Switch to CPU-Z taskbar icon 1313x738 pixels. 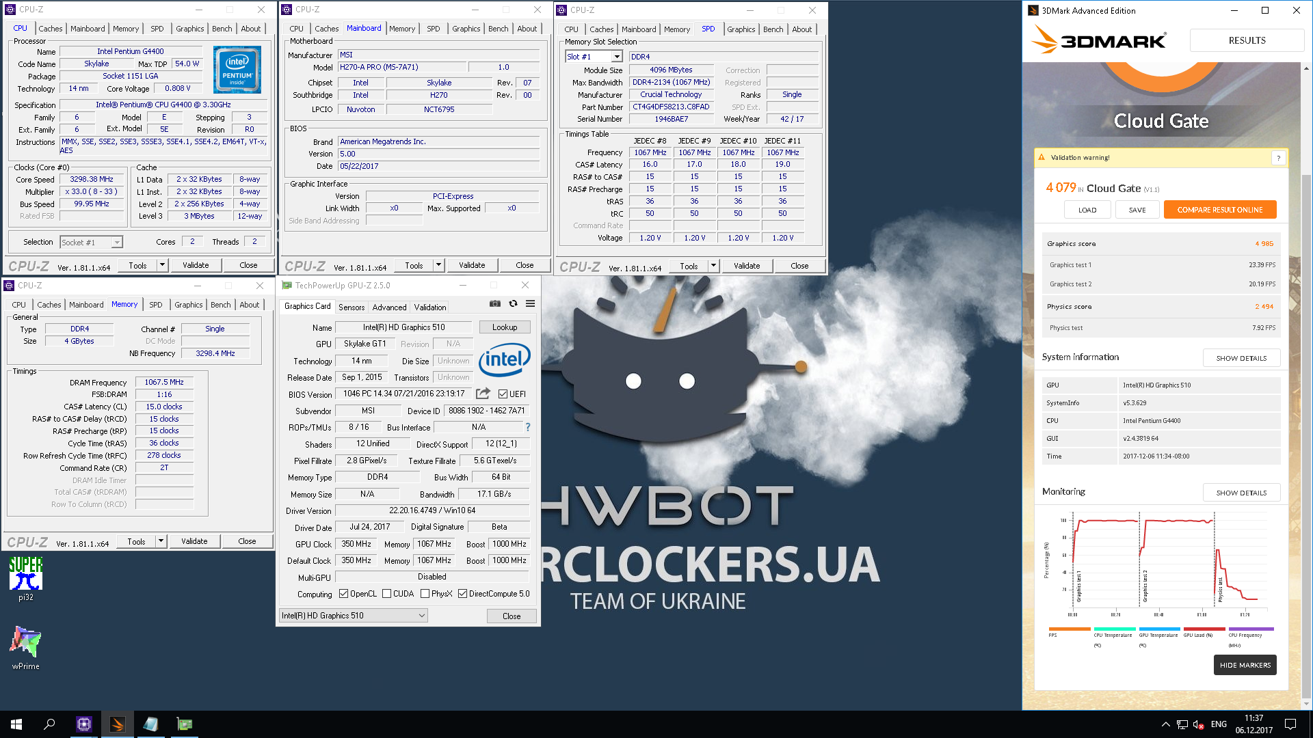[x=83, y=724]
